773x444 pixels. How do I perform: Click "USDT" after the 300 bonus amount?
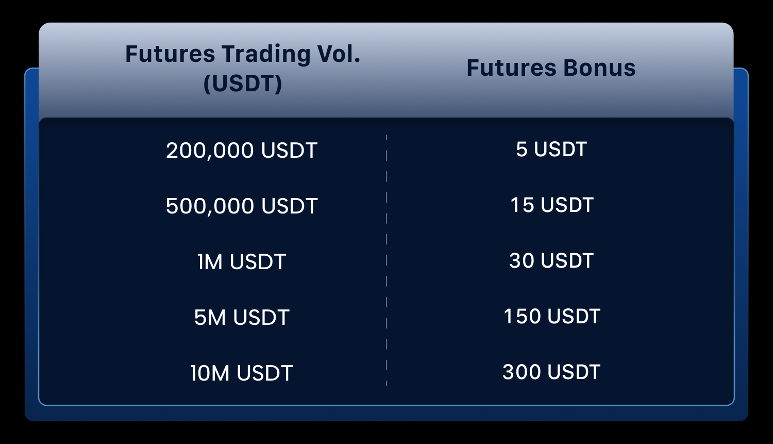pos(574,372)
